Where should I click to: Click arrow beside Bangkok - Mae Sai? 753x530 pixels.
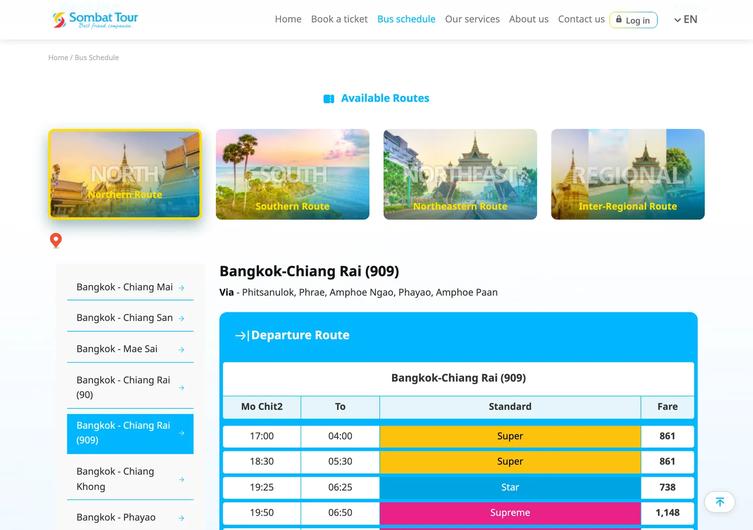click(182, 350)
